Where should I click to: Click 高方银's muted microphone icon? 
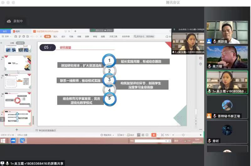tap(209, 66)
